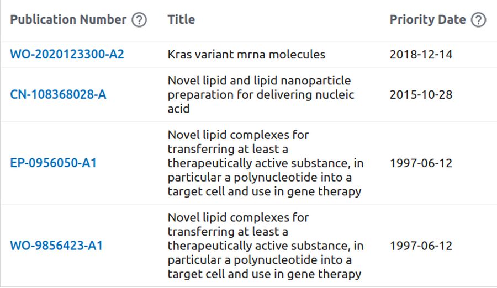The image size is (497, 288).
Task: Click the WO-9856423-A1 row's 1997-06-12 date
Action: [421, 246]
